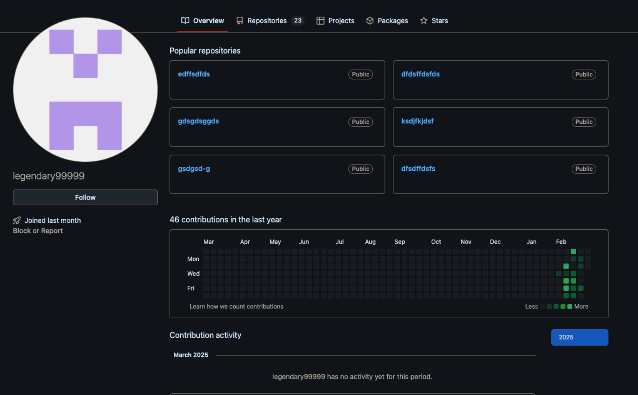638x395 pixels.
Task: Click the '46 contributions in the last year' heading
Action: 226,220
